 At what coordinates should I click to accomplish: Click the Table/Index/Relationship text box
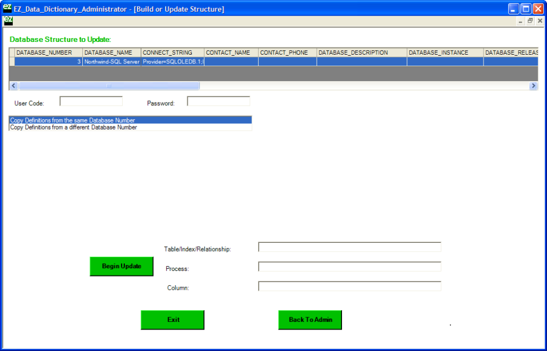[x=349, y=247]
